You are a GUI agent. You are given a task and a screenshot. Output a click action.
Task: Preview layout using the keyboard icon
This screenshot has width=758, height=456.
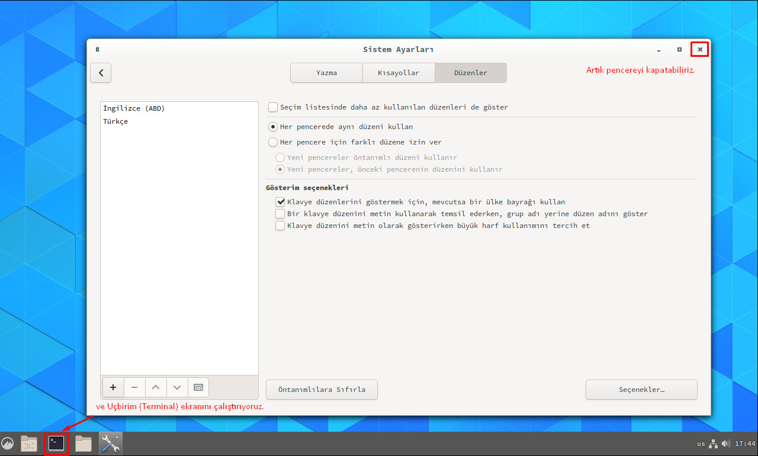198,387
